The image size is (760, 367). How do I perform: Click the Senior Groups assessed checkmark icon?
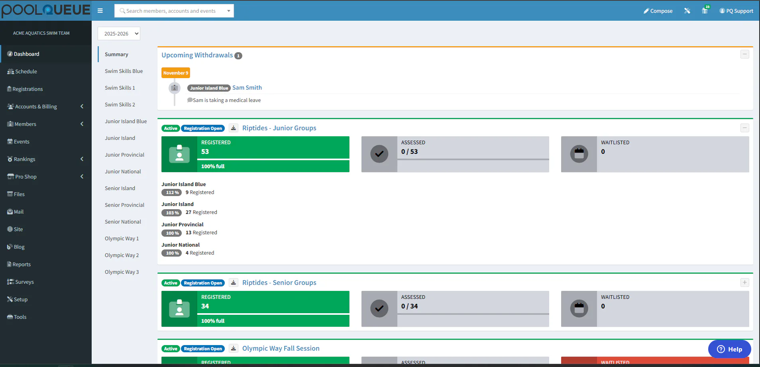379,308
